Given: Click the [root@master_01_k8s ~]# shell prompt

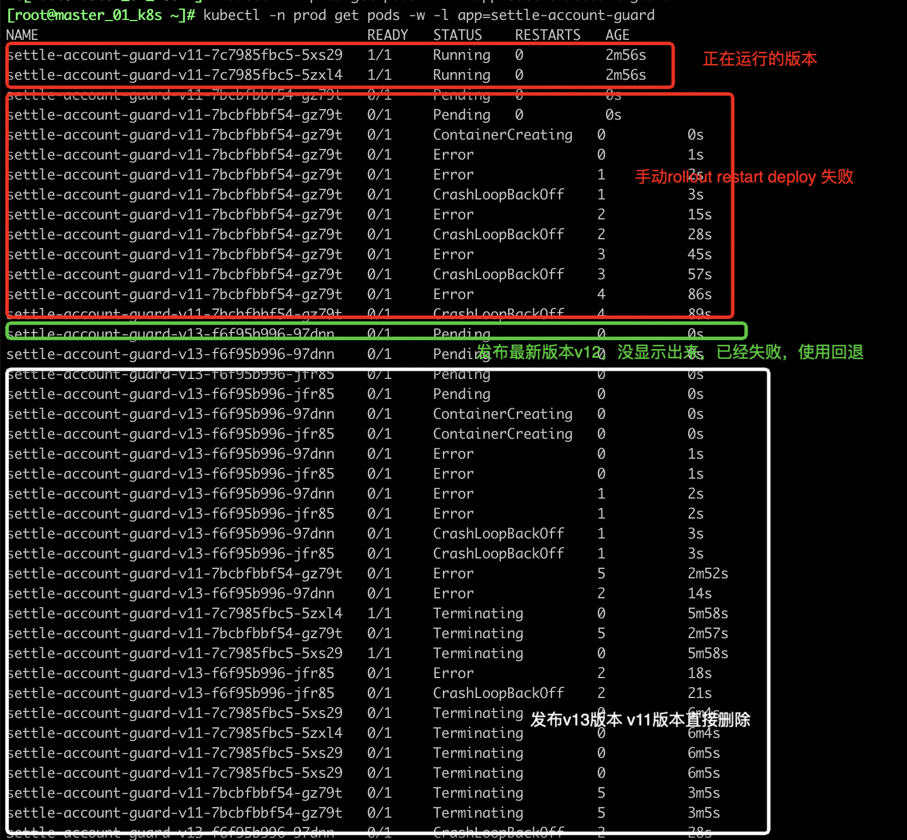Looking at the screenshot, I should coord(101,15).
